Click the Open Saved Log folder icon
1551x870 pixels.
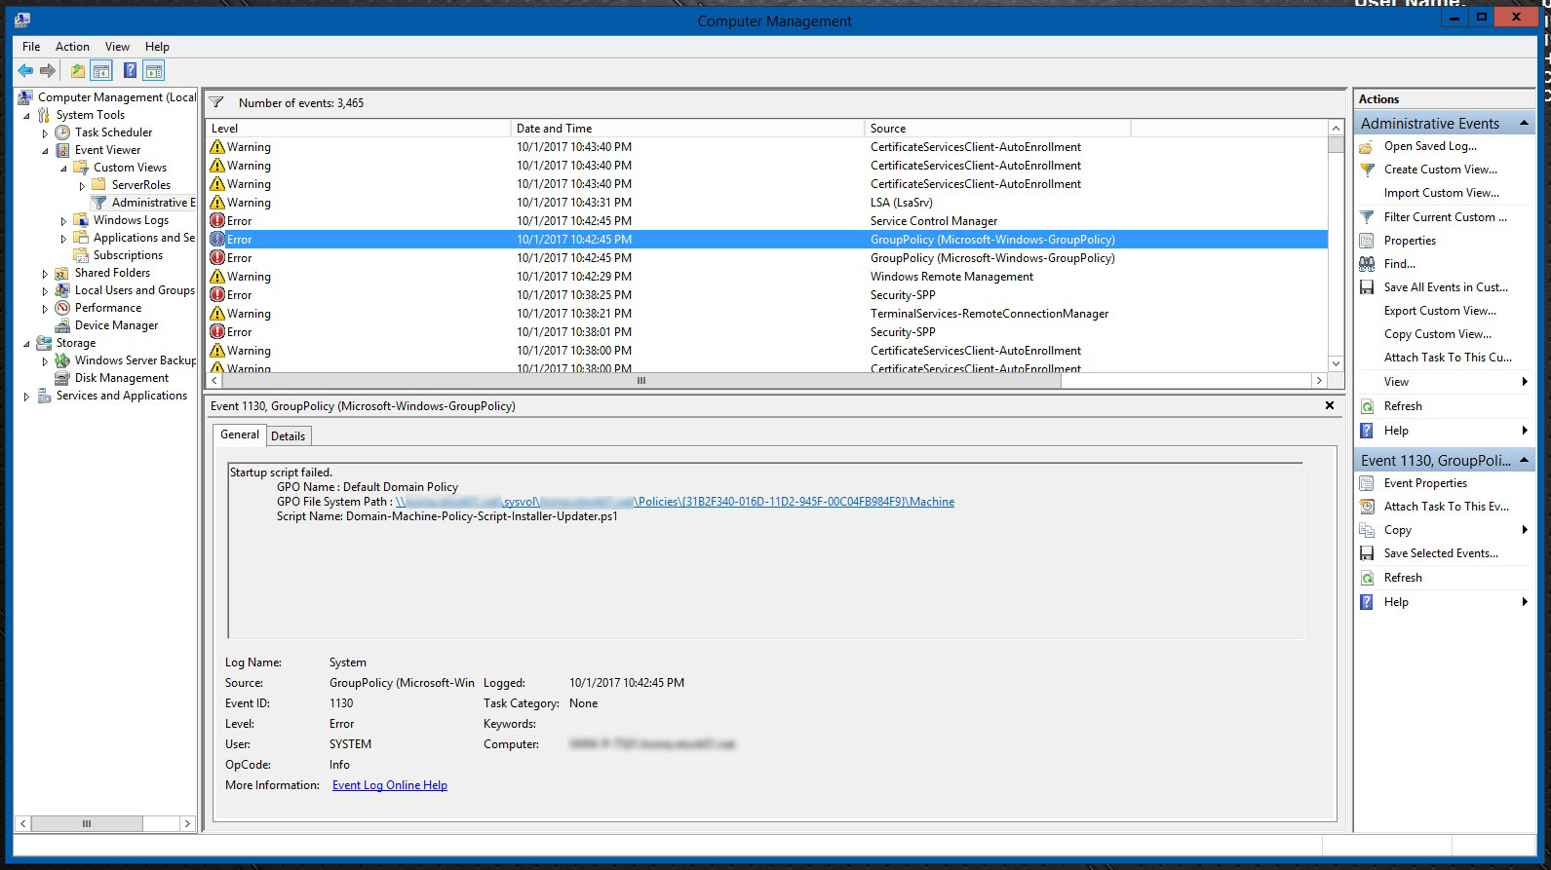(1367, 146)
